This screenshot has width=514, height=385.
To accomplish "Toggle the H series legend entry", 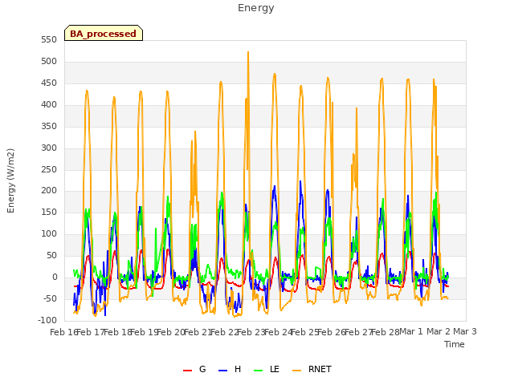I will coord(230,369).
